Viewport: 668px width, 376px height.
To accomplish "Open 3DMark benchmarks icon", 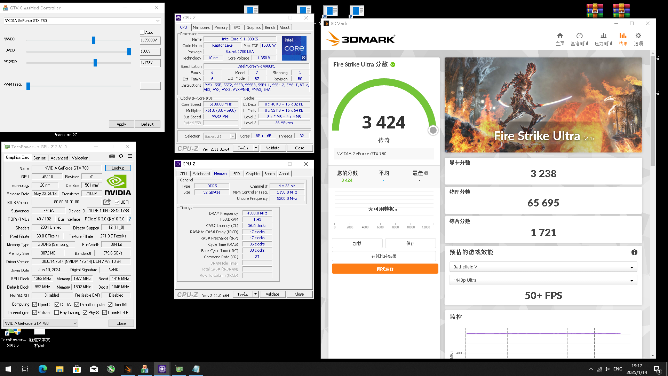I will point(579,36).
